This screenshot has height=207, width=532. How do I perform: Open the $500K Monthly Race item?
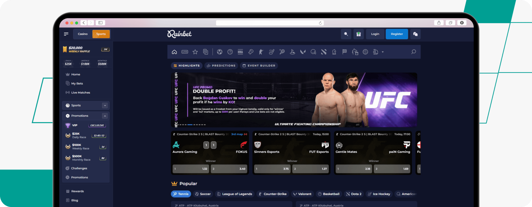pos(86,158)
